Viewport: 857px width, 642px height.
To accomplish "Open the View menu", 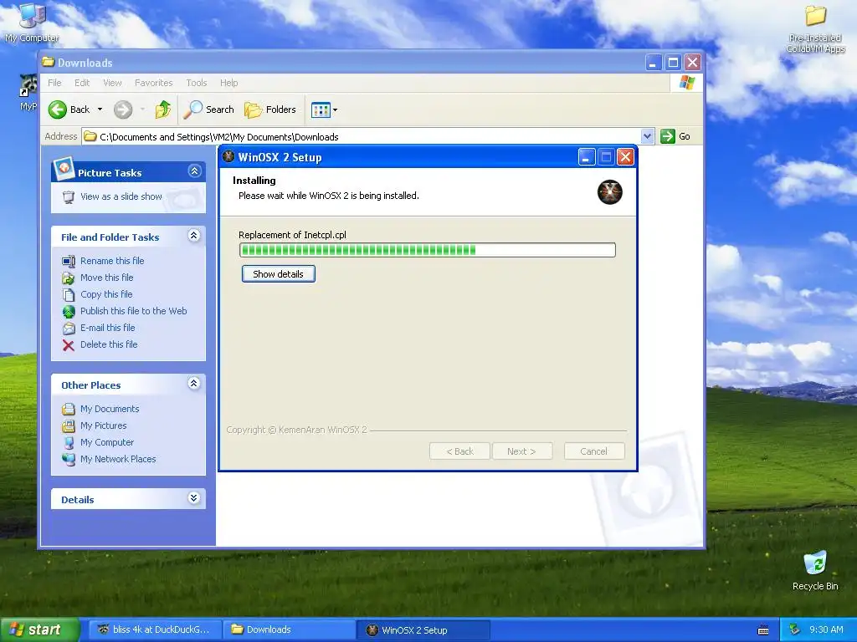I will click(112, 83).
